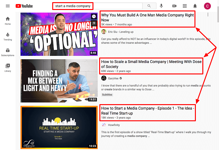Click the 8:46 duration label
Screen dimensions: 219x150
93,53
